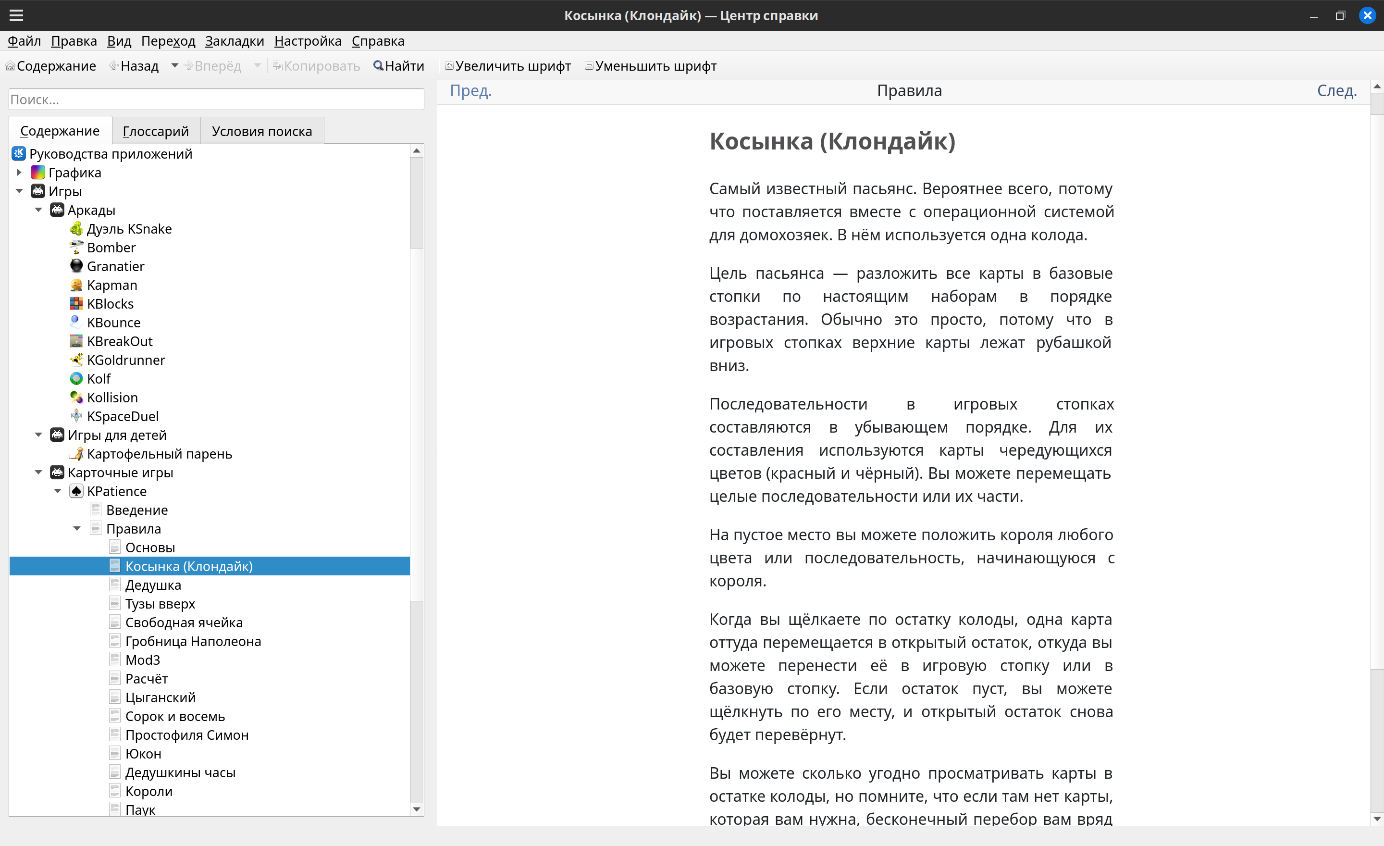Click the Уменьшить шрифт icon
The width and height of the screenshot is (1384, 846).
tap(589, 66)
